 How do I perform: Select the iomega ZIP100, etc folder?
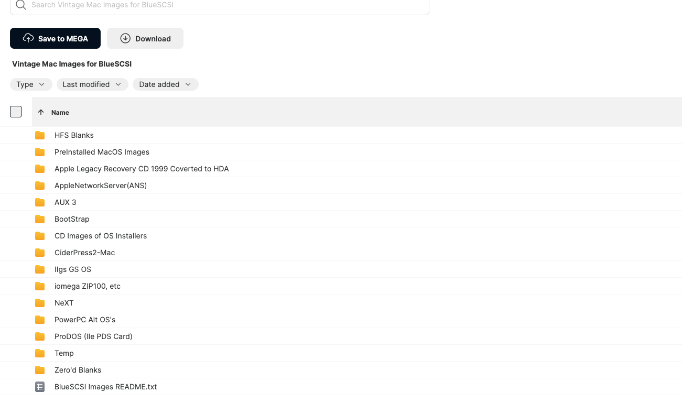(x=341, y=286)
